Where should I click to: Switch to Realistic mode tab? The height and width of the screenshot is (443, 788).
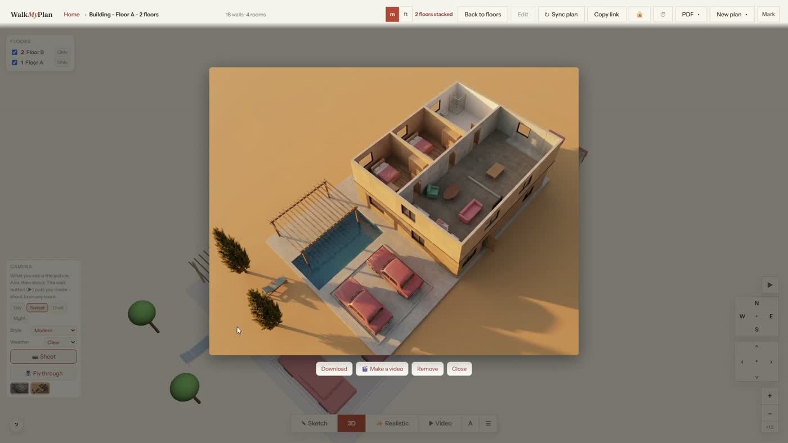pos(392,423)
